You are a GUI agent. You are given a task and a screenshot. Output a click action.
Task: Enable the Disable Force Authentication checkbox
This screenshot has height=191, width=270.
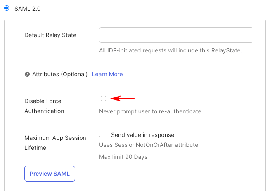tap(103, 98)
